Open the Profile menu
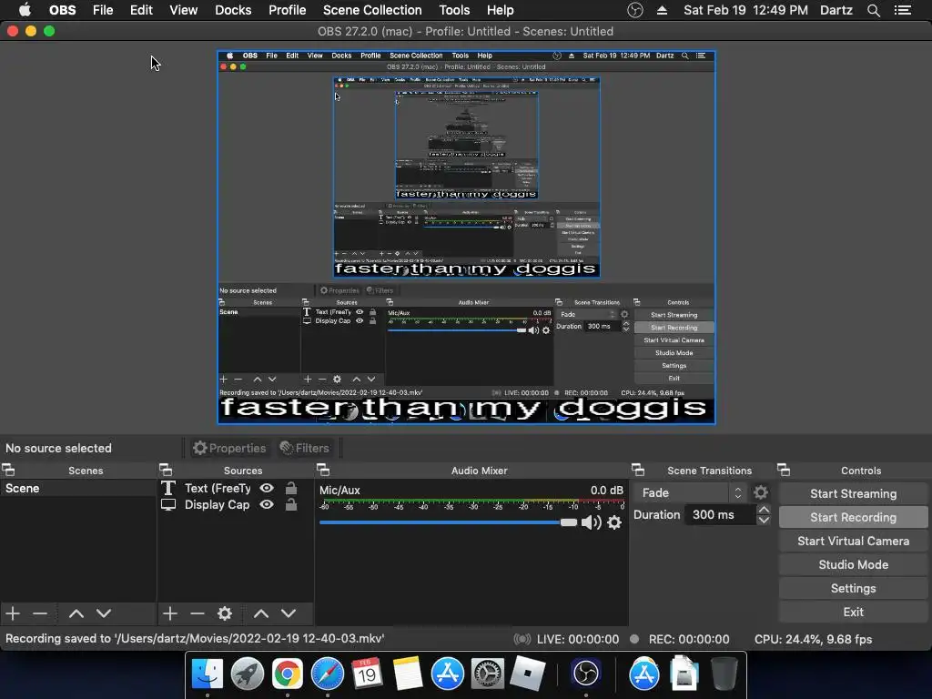This screenshot has height=699, width=932. (x=287, y=10)
